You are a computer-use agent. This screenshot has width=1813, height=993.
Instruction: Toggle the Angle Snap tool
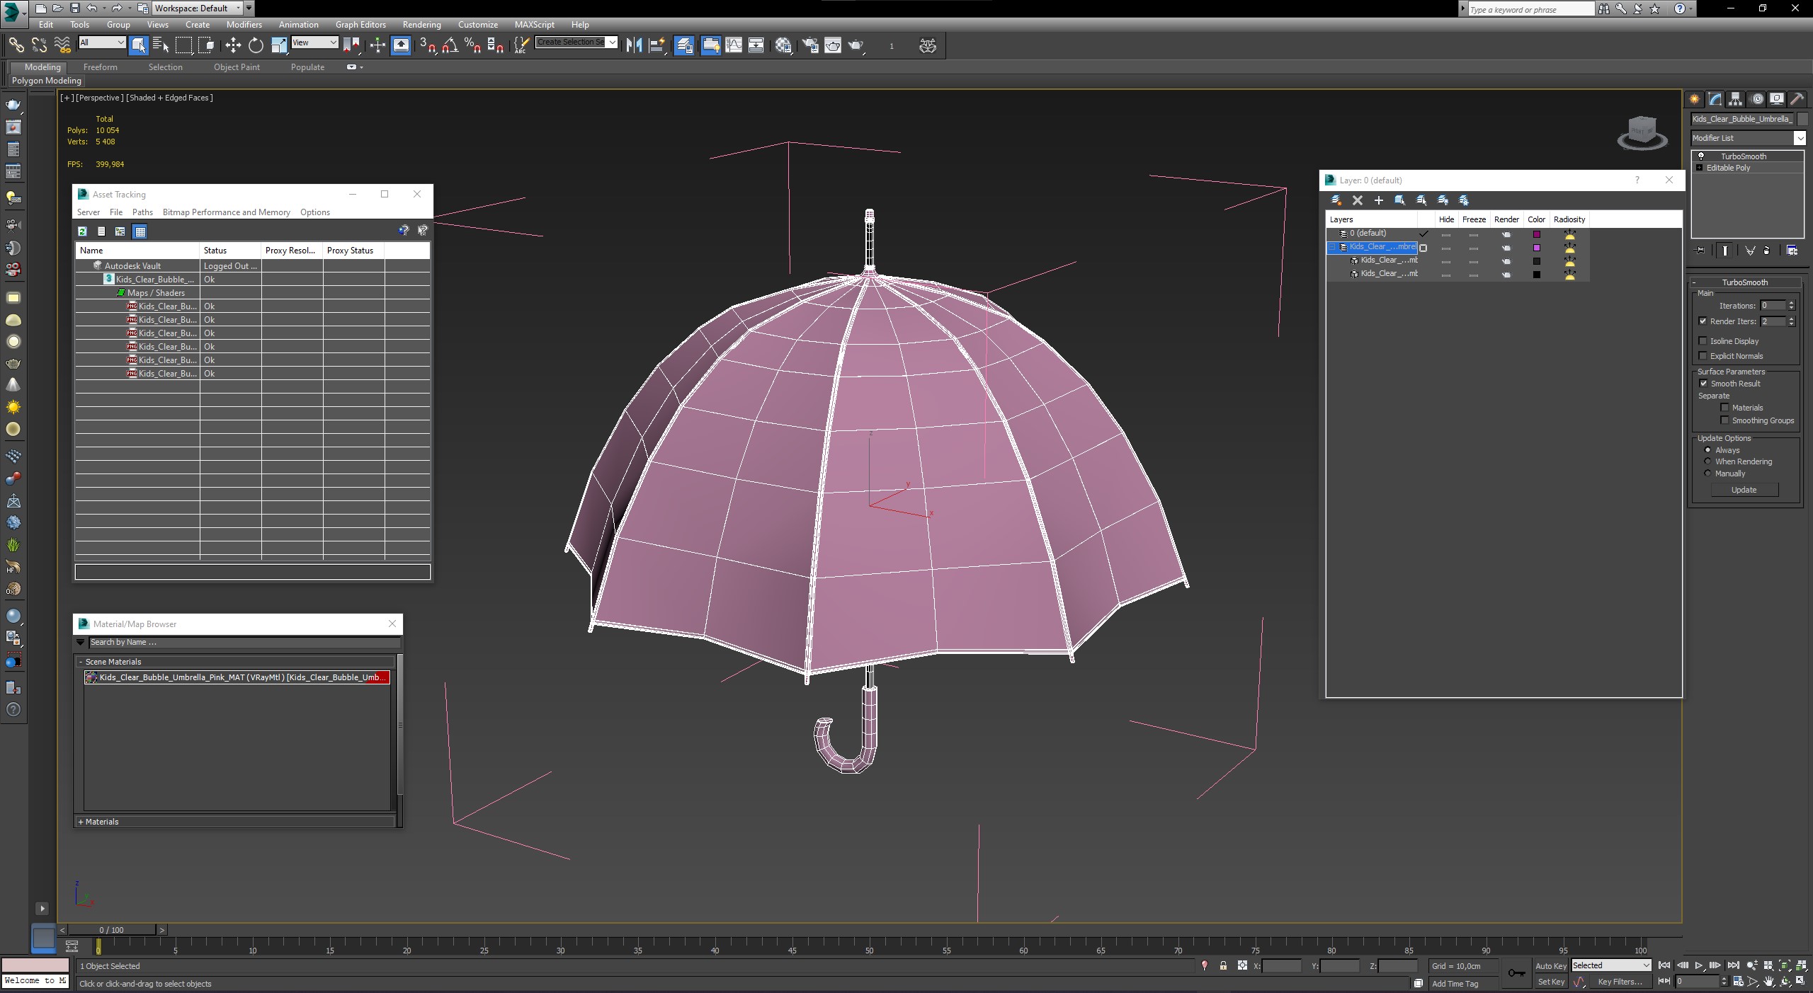[450, 45]
